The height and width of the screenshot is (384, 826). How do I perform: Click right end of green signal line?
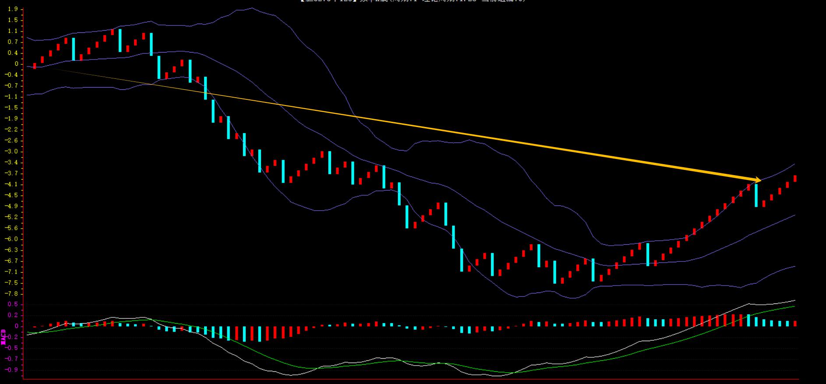794,306
